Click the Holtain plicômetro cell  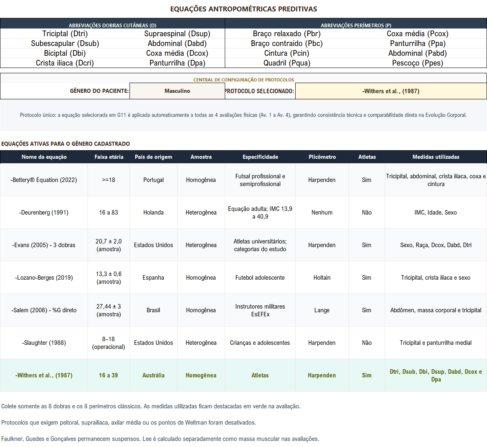322,278
